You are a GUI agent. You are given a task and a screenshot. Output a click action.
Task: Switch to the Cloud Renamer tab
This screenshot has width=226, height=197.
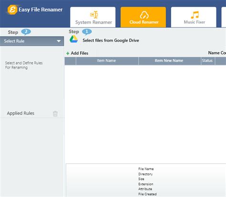tap(143, 17)
